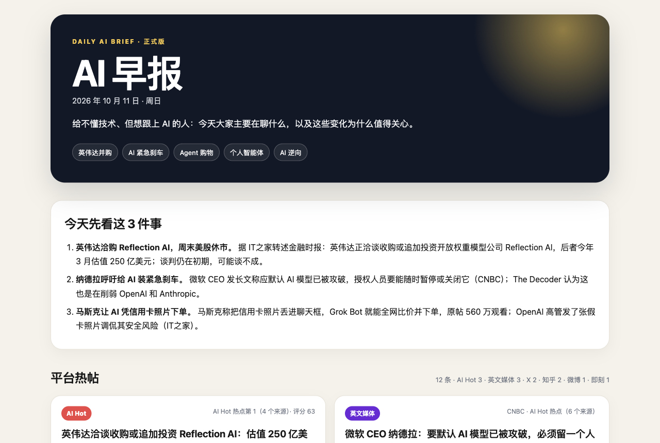Viewport: 660px width, 443px height.
Task: Click AI Hot 热点第 1 评分 63 meta text
Action: pos(264,412)
